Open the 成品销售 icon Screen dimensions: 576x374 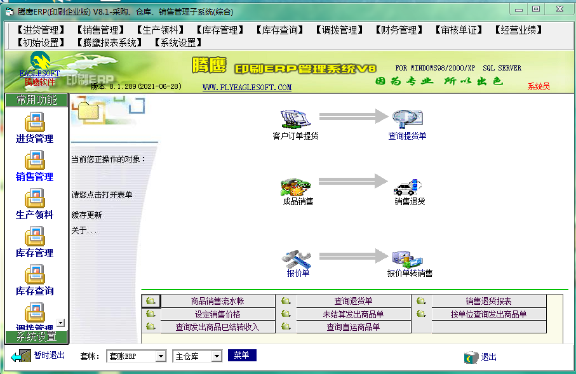pyautogui.click(x=296, y=187)
